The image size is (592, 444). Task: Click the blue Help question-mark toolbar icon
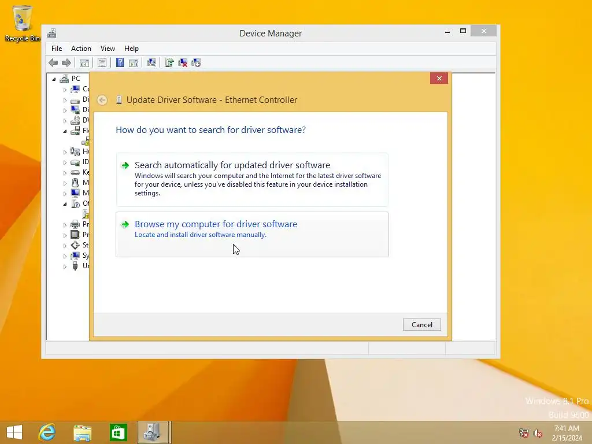[x=120, y=62]
